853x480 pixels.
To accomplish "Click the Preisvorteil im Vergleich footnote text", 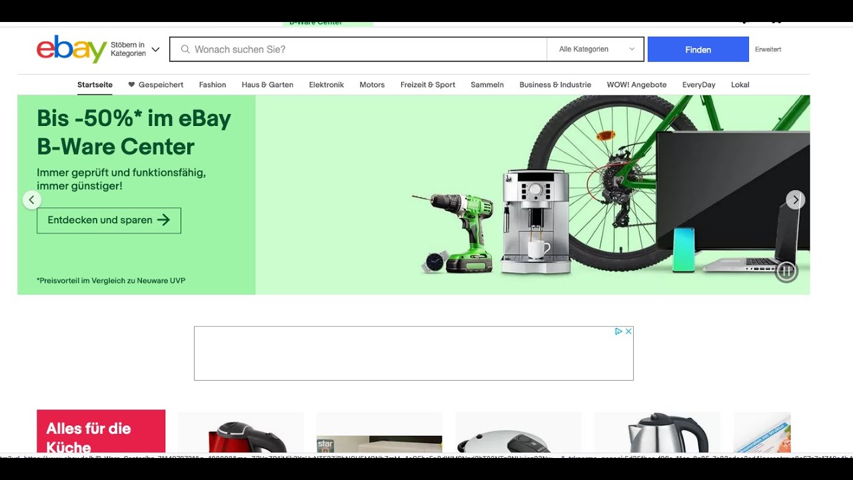I will point(111,281).
